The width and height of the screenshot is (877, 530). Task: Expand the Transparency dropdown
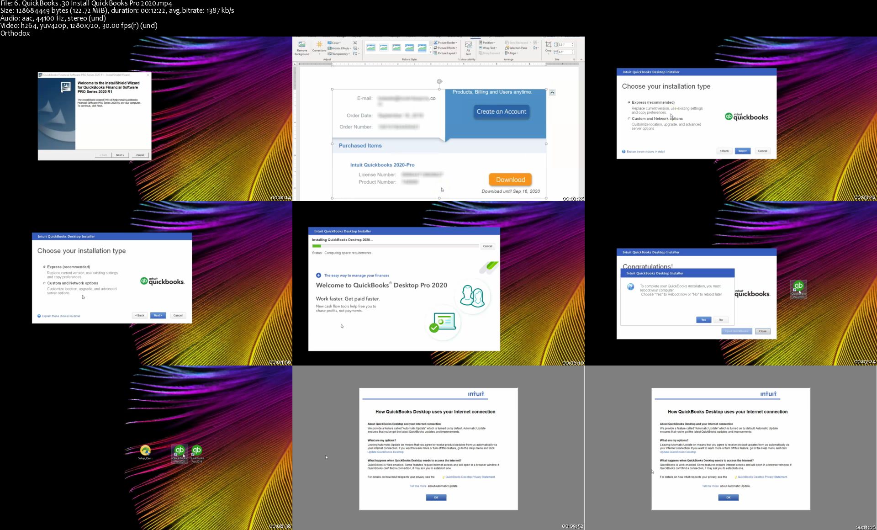(x=338, y=53)
